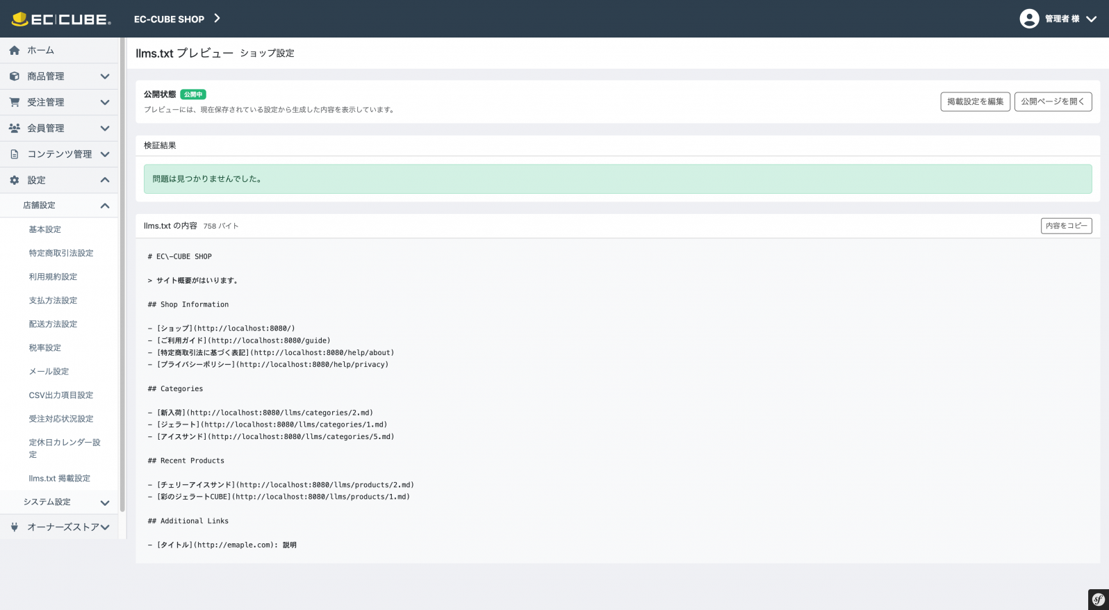
Task: Expand the 会員管理 menu chevron
Action: click(x=105, y=128)
